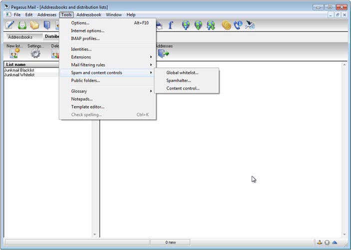Click the New list icon

pos(14,53)
